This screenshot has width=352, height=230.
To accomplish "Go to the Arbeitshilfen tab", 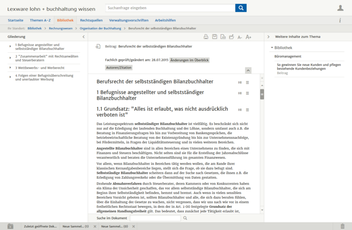I will 165,20.
